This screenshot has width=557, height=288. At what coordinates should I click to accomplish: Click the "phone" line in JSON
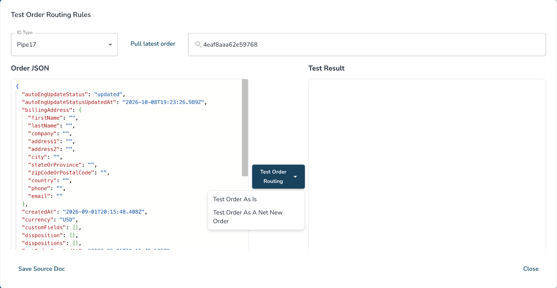coord(47,188)
